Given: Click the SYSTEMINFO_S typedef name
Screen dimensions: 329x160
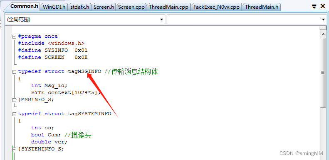Looking at the screenshot, I should coord(41,149).
